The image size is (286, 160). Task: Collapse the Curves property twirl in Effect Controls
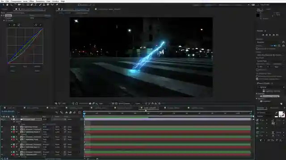[x=4, y=20]
